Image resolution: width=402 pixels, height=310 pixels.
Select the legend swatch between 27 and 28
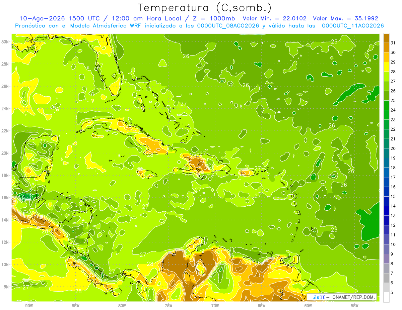tap(386, 76)
